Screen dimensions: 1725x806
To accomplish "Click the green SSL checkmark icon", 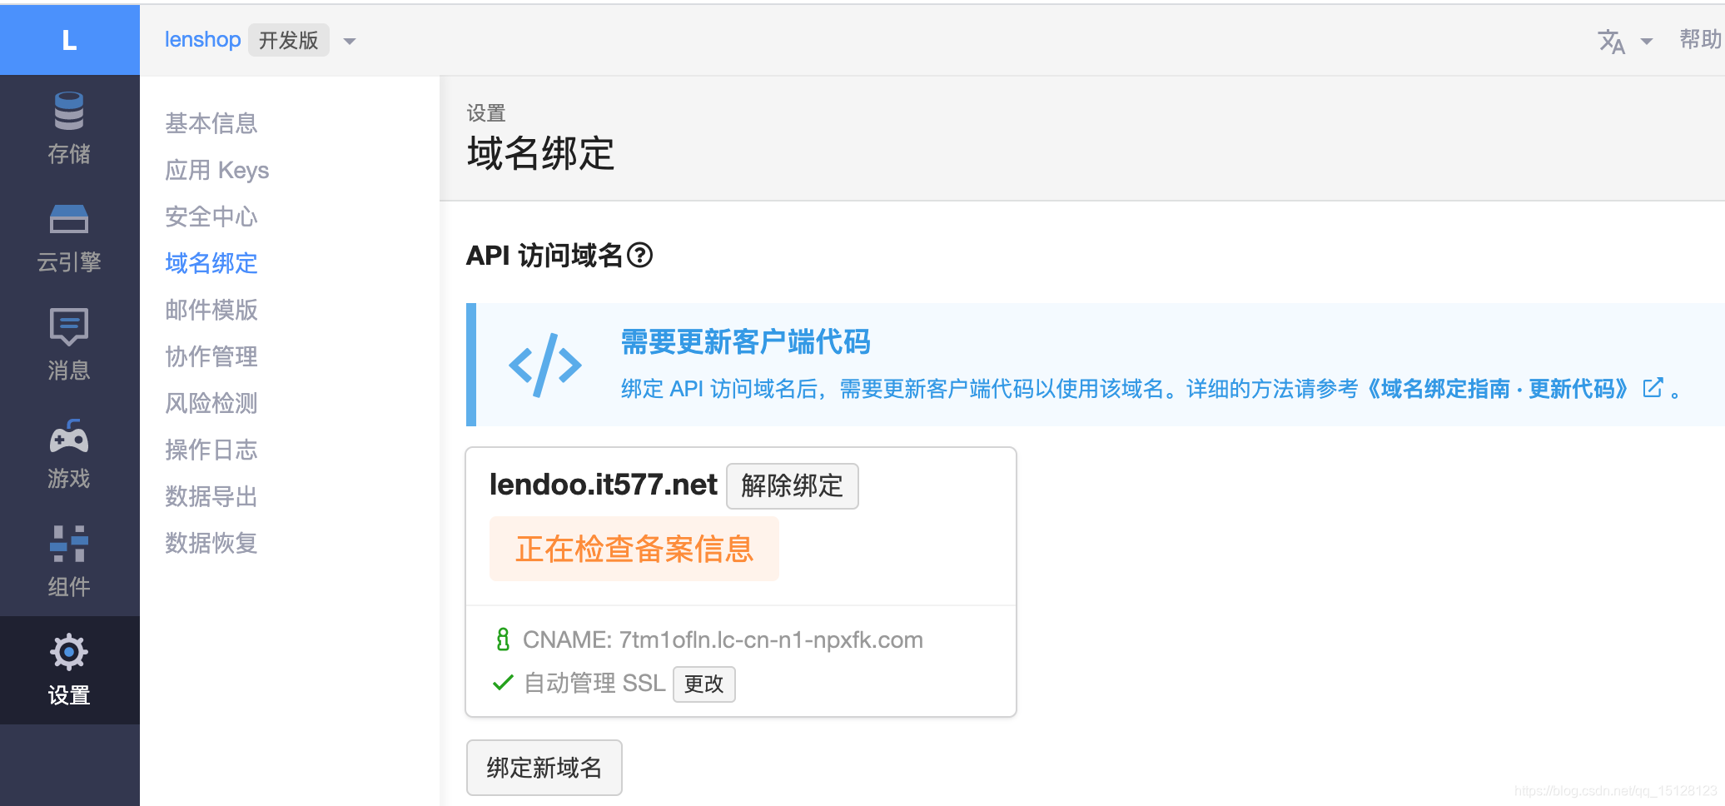I will [503, 683].
